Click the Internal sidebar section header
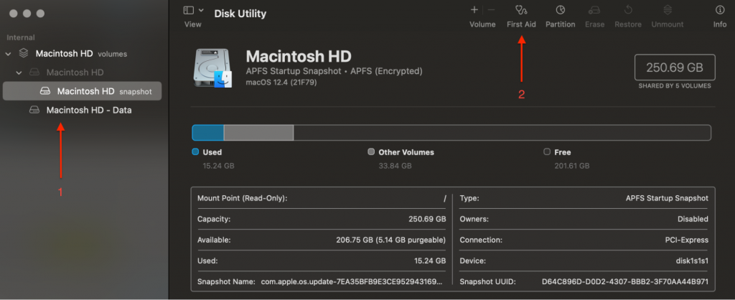This screenshot has height=300, width=735. pyautogui.click(x=21, y=37)
